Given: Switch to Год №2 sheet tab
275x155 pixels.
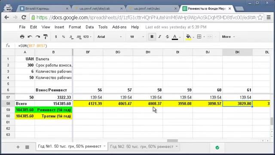Looking at the screenshot, I should click(x=142, y=146).
